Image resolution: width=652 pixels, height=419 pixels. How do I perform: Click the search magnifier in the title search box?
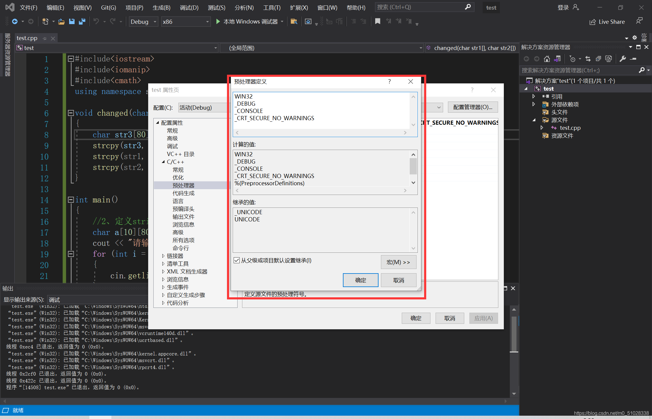point(468,7)
